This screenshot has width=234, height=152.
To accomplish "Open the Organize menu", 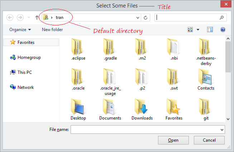I will (20, 30).
